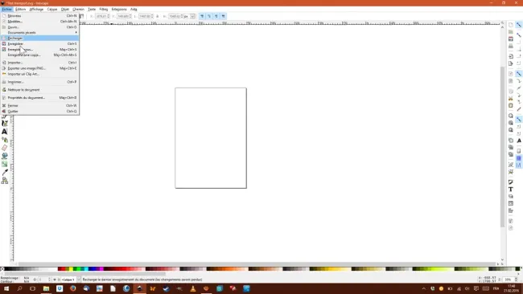Open File Explorer from the taskbar
Screen dimensions: 523x294
click(x=46, y=288)
